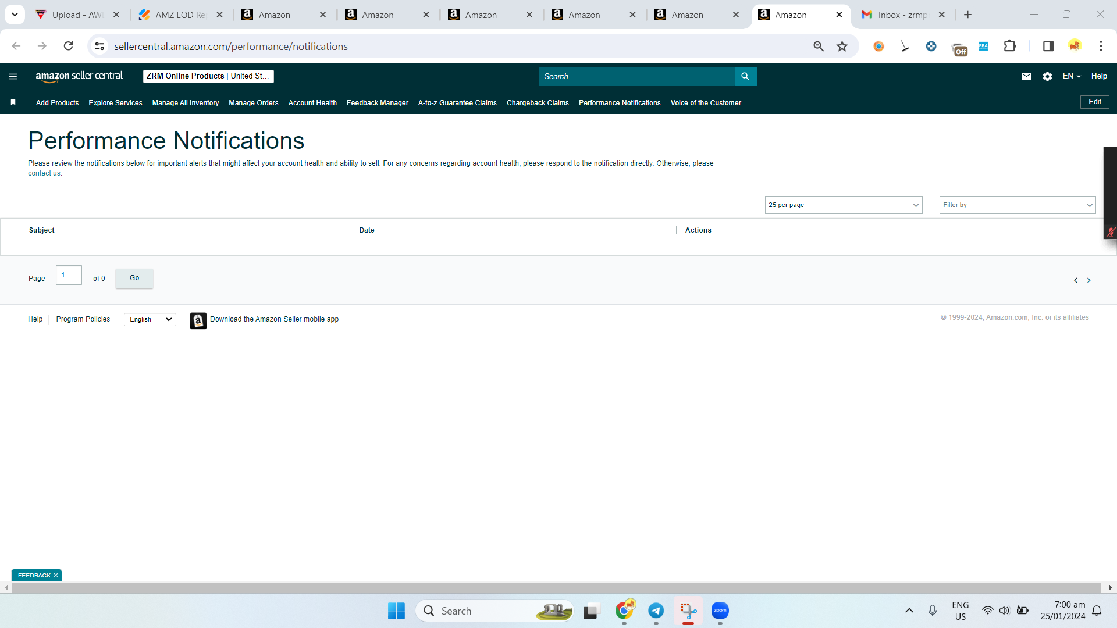1117x628 pixels.
Task: Open the Seller Central hamburger menu
Action: pyautogui.click(x=13, y=76)
